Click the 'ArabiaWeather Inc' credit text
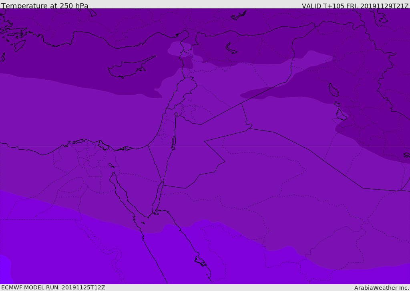This screenshot has width=410, height=291. (x=382, y=288)
